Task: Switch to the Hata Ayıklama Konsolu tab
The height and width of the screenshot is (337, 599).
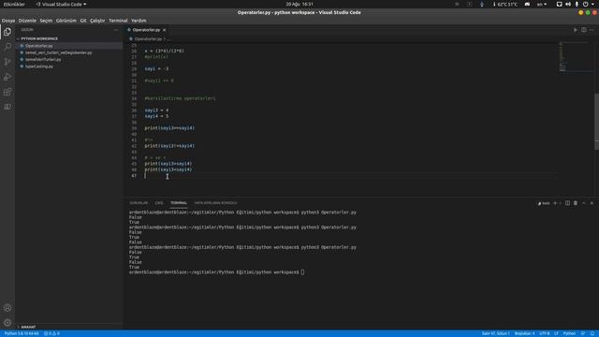Action: 216,203
